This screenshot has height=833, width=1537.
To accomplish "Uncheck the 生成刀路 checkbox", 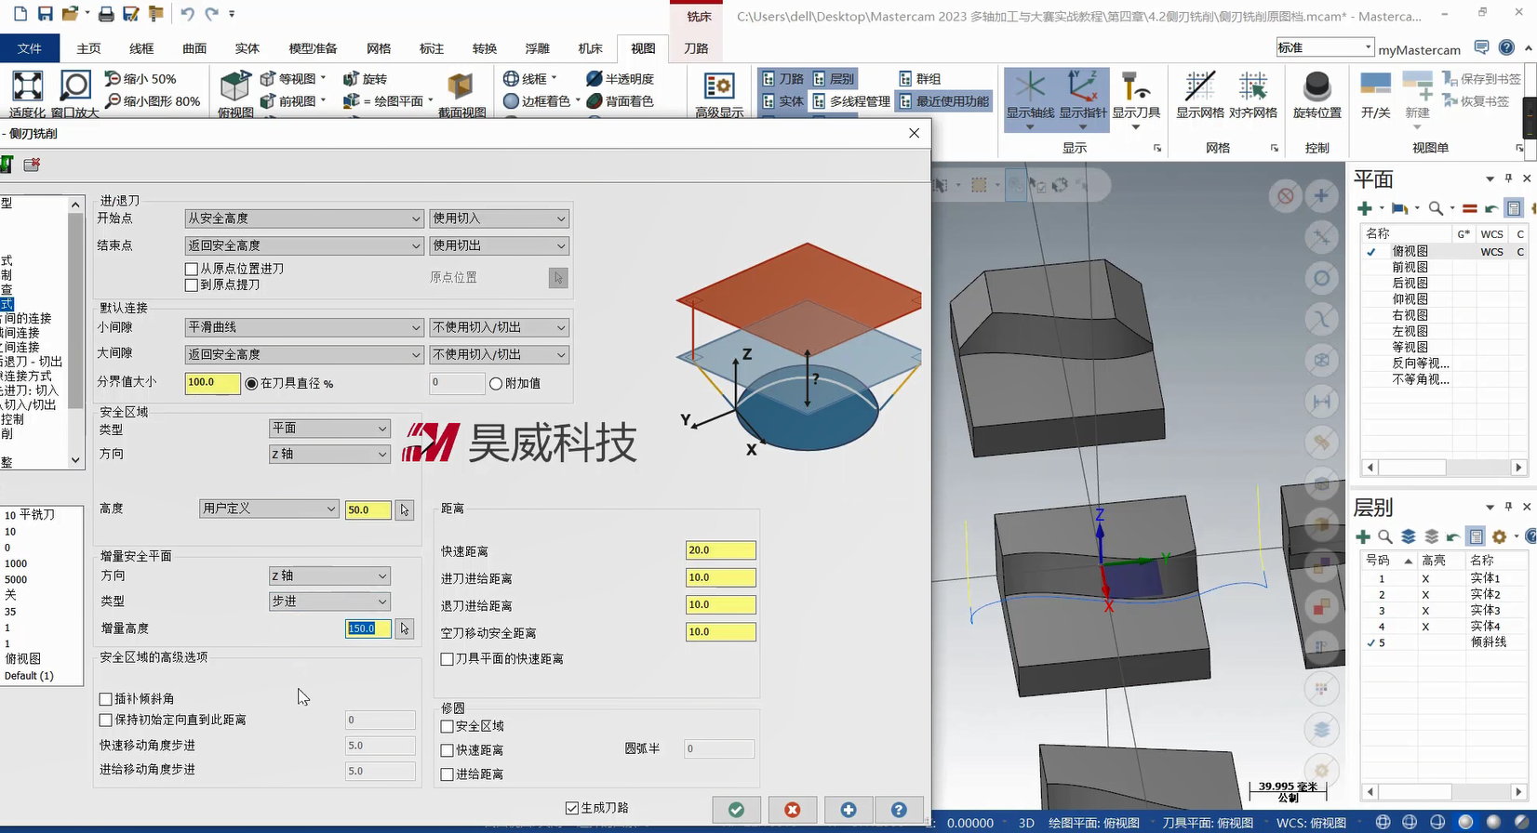I will [572, 808].
